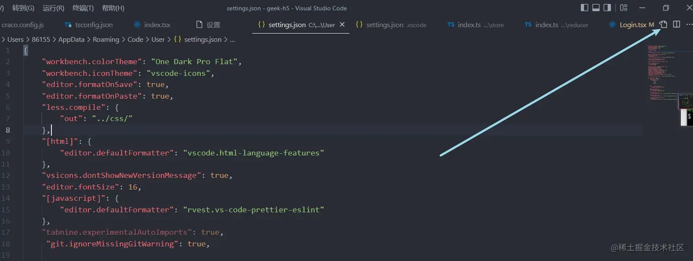Open Settings UI icon in editor toolbar
The width and height of the screenshot is (693, 261).
point(663,25)
